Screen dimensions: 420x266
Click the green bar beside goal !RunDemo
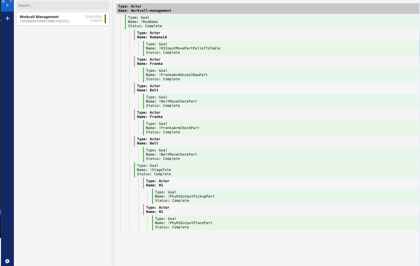point(125,22)
